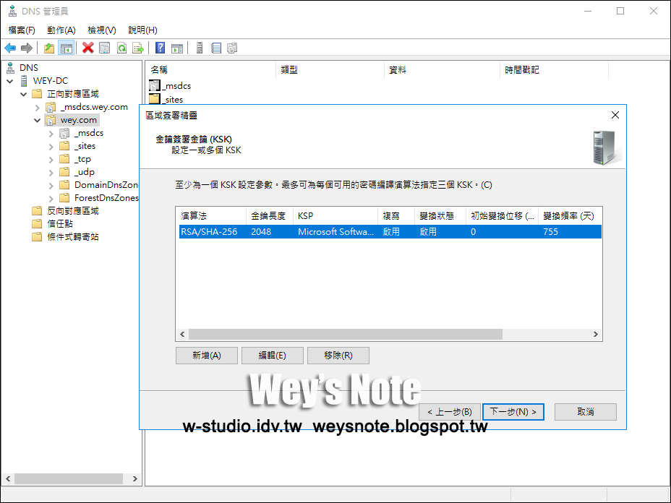Open the 動作(A) menu

[x=61, y=30]
